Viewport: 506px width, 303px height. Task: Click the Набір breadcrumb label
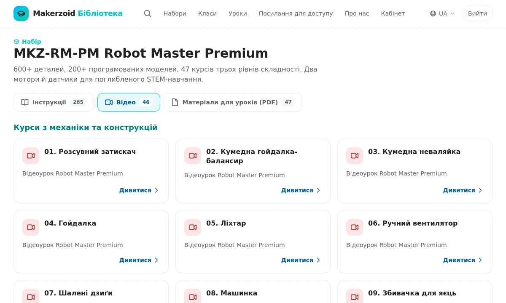[32, 42]
